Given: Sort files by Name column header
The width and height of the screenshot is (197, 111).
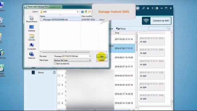Looking at the screenshot, I should click(x=60, y=16).
